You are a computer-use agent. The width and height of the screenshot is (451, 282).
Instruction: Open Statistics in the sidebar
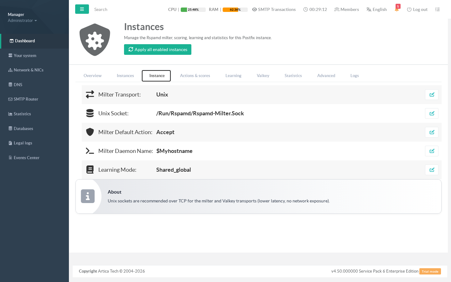click(34, 114)
